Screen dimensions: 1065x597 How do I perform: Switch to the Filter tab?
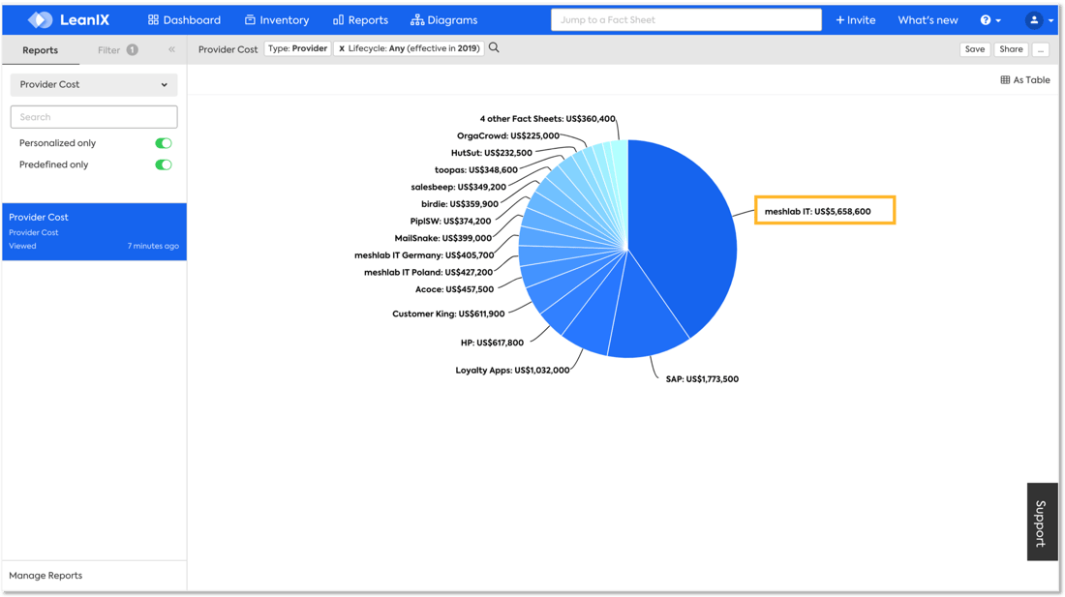click(x=109, y=49)
